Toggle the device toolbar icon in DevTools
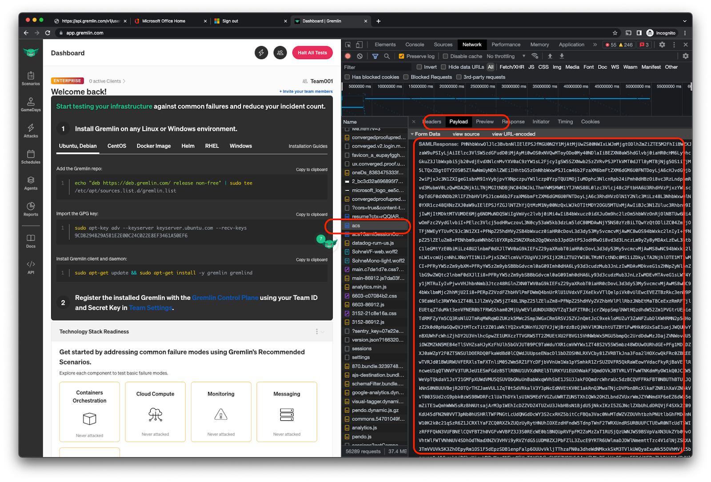The width and height of the screenshot is (711, 482). (359, 45)
